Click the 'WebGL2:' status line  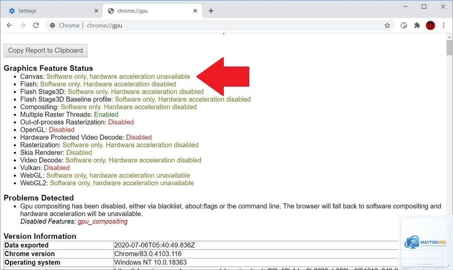point(107,183)
